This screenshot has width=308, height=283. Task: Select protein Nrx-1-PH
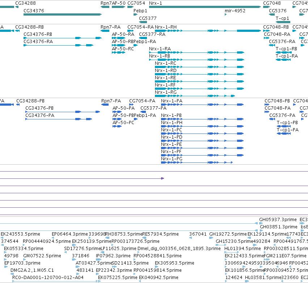(172, 123)
